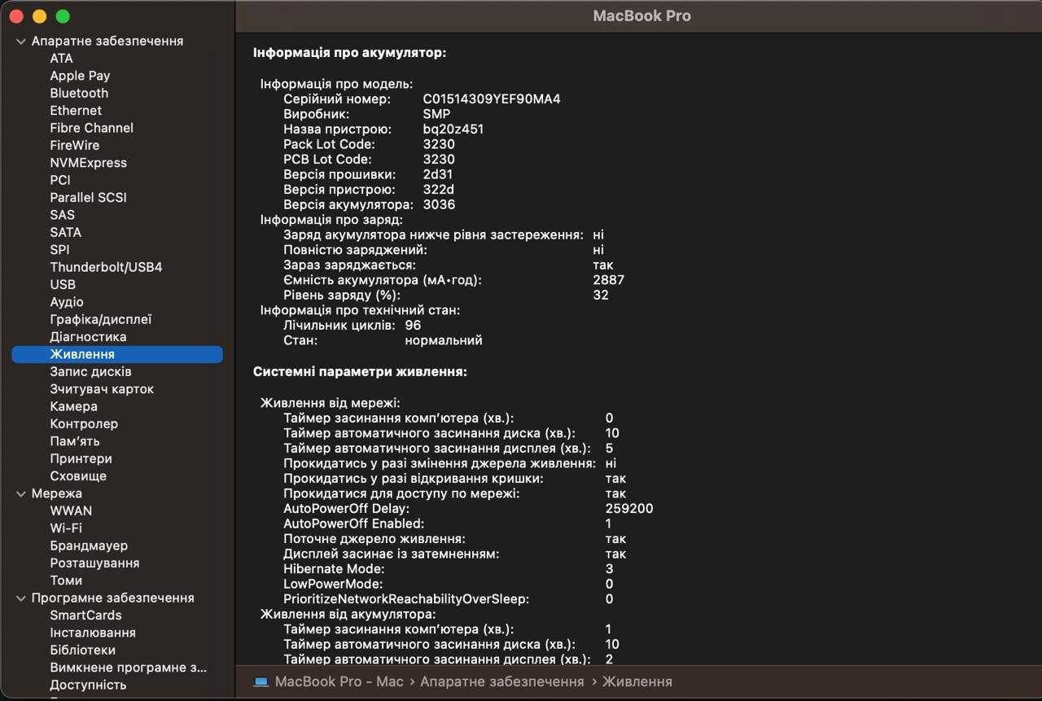Select Аудіо in the sidebar

(67, 301)
